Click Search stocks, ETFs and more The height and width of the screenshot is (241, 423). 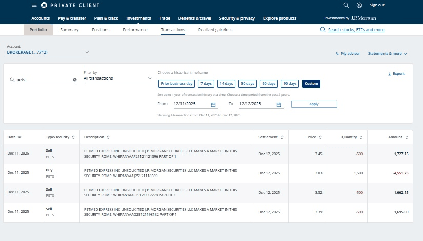pyautogui.click(x=355, y=30)
